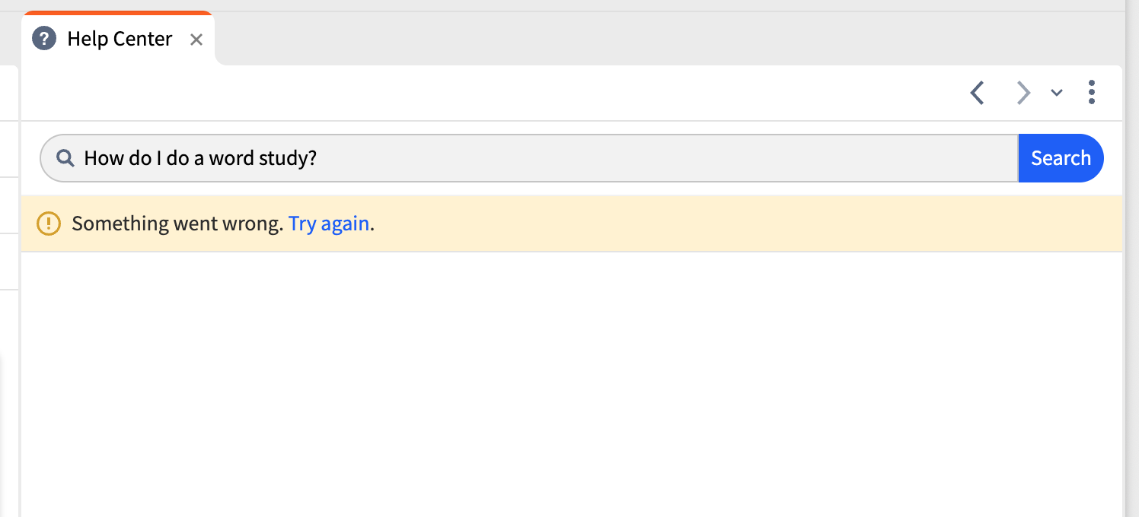1139x517 pixels.
Task: Click the Try again link
Action: click(329, 224)
